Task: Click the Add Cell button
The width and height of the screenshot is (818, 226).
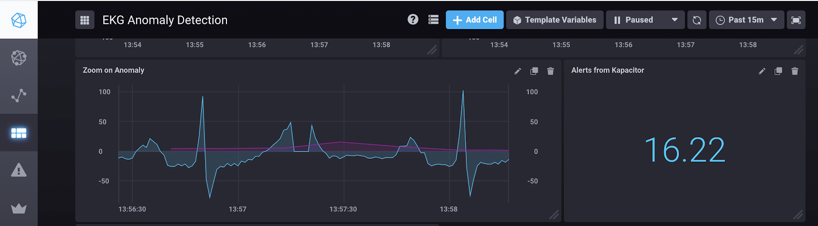Action: click(474, 20)
